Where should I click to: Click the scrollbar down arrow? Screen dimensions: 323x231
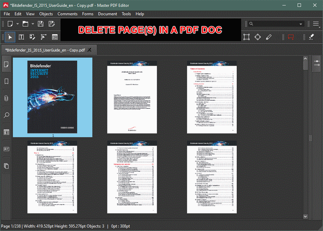(x=305, y=216)
